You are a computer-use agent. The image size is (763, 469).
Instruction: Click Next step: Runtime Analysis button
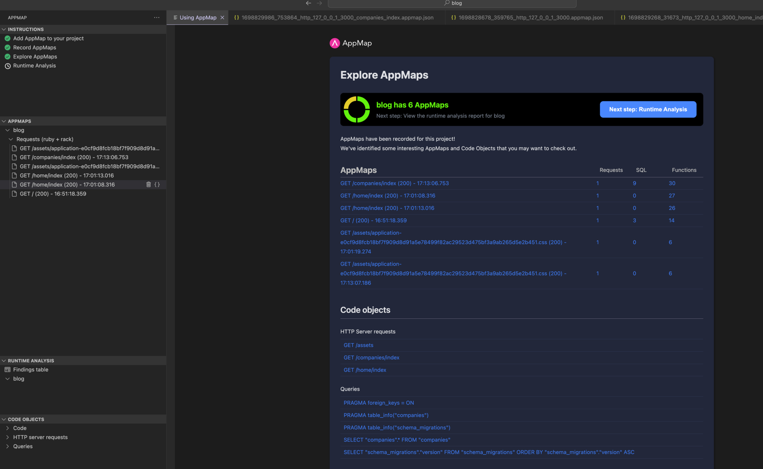tap(648, 109)
